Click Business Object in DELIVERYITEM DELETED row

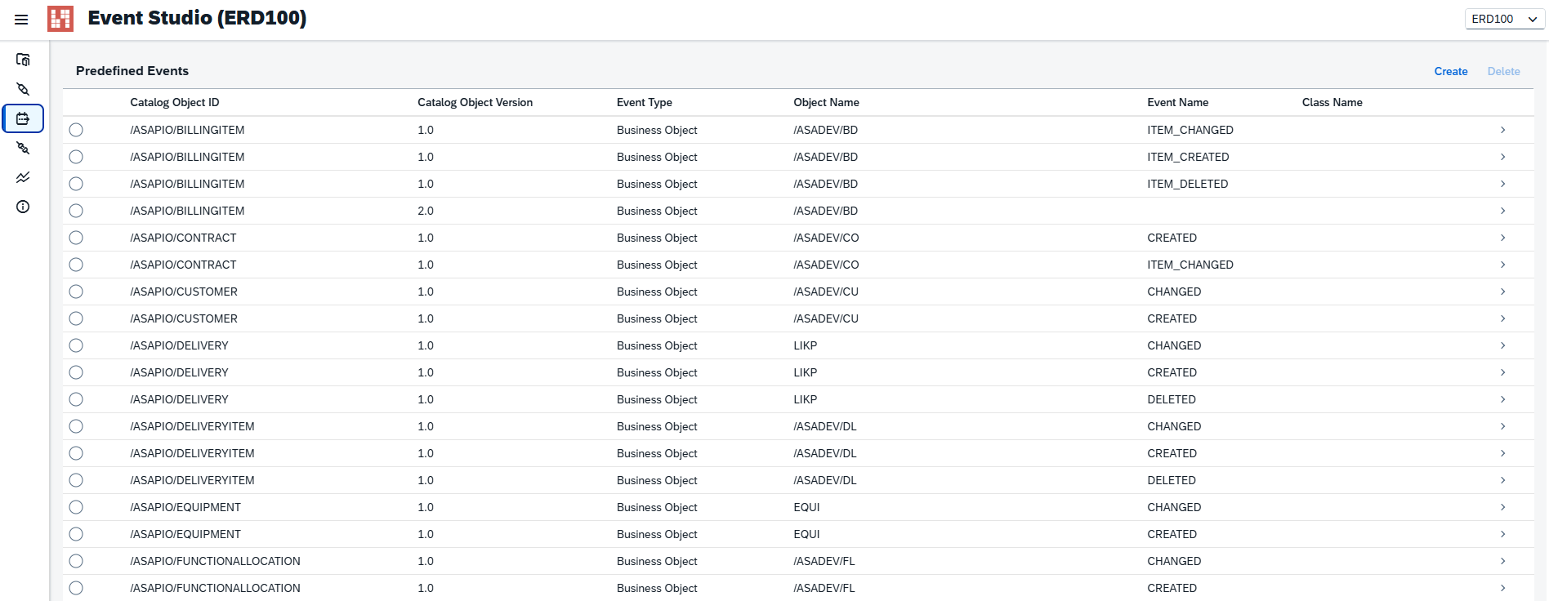coord(657,480)
